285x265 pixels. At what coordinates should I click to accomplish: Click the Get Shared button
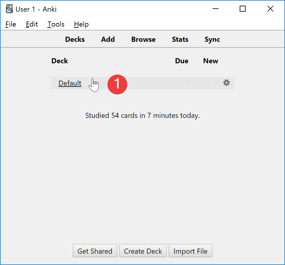click(95, 251)
